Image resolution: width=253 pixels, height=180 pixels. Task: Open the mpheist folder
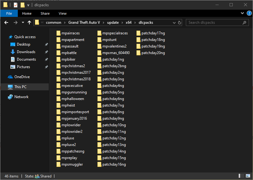coord(68,105)
